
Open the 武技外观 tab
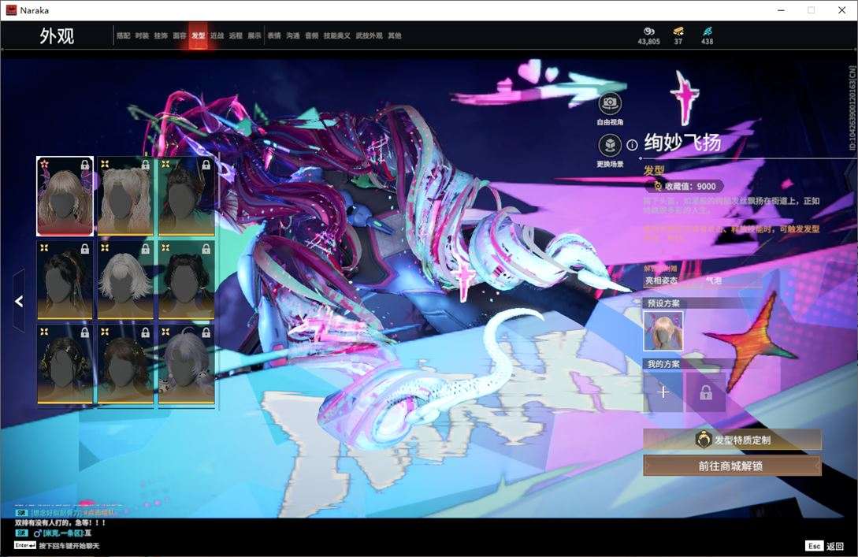coord(370,35)
